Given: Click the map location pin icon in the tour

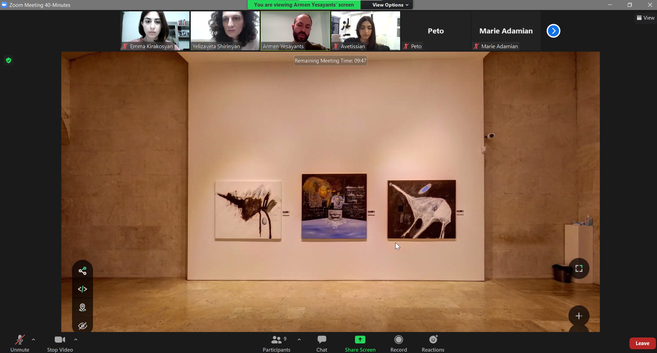Looking at the screenshot, I should [82, 308].
